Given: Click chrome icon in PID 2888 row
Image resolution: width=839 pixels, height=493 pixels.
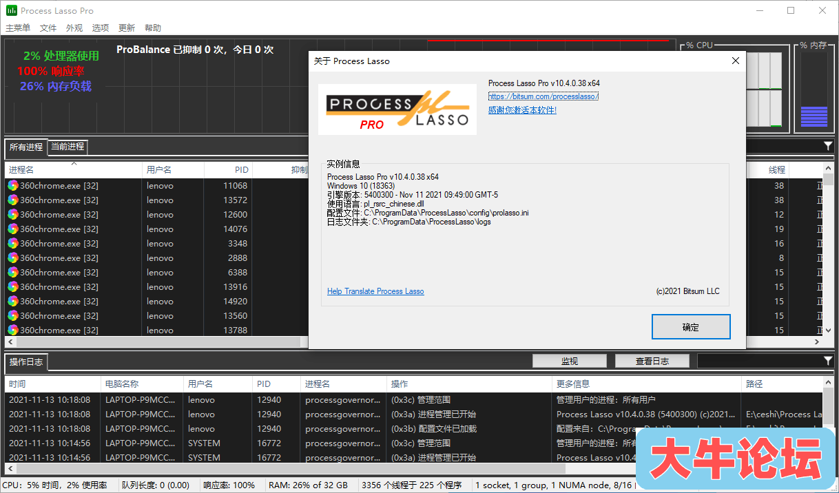Looking at the screenshot, I should click(x=13, y=258).
